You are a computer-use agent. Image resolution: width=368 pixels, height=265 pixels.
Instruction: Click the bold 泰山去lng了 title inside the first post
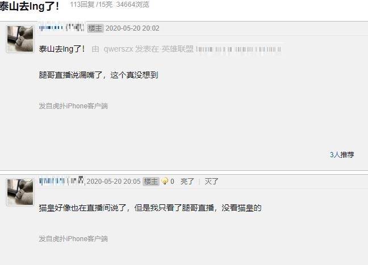(62, 49)
